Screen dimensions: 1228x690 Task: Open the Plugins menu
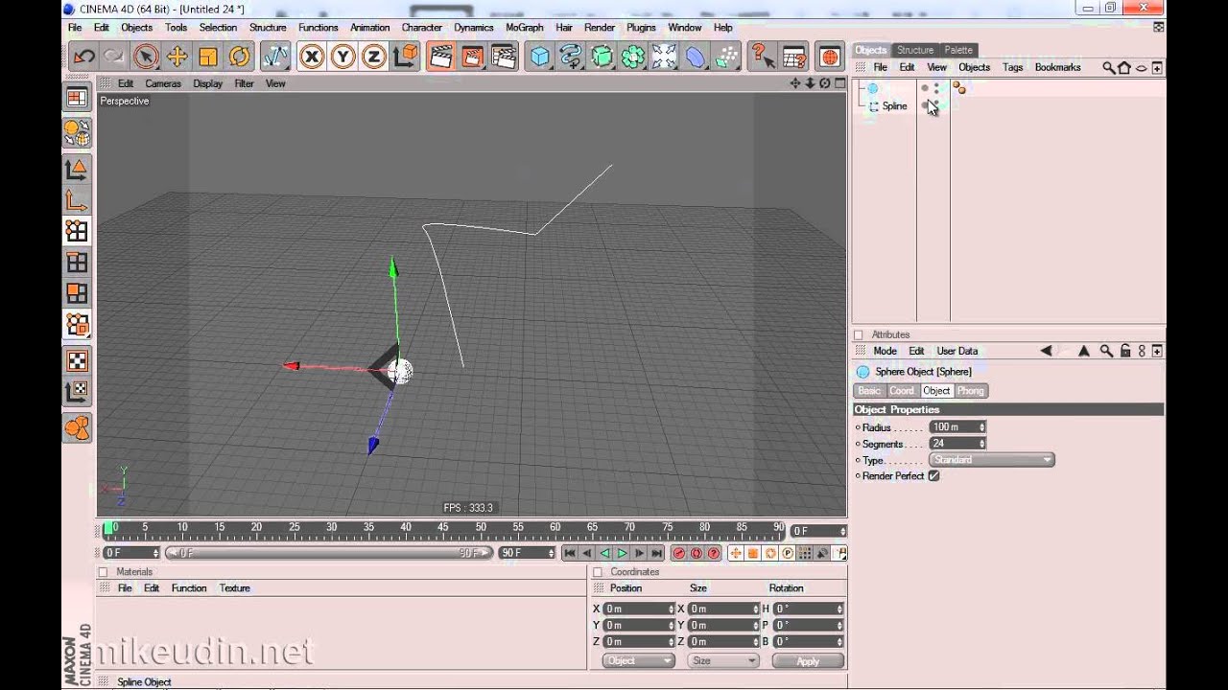[x=641, y=28]
